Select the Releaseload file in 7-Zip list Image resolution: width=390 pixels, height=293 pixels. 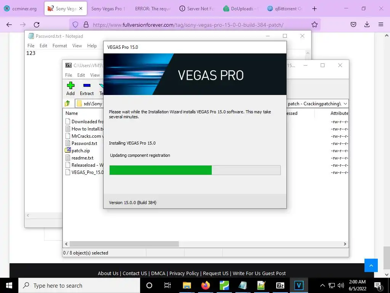point(85,165)
